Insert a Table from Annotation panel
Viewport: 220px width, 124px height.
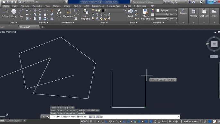coord(76,19)
